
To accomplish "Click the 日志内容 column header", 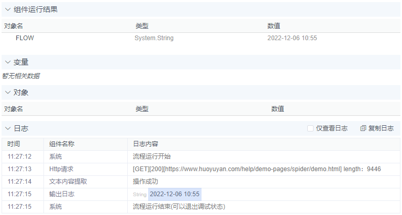I will (x=146, y=144).
